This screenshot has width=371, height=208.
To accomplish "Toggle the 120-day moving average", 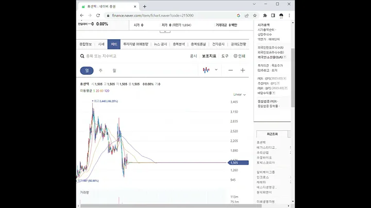I will [x=107, y=91].
